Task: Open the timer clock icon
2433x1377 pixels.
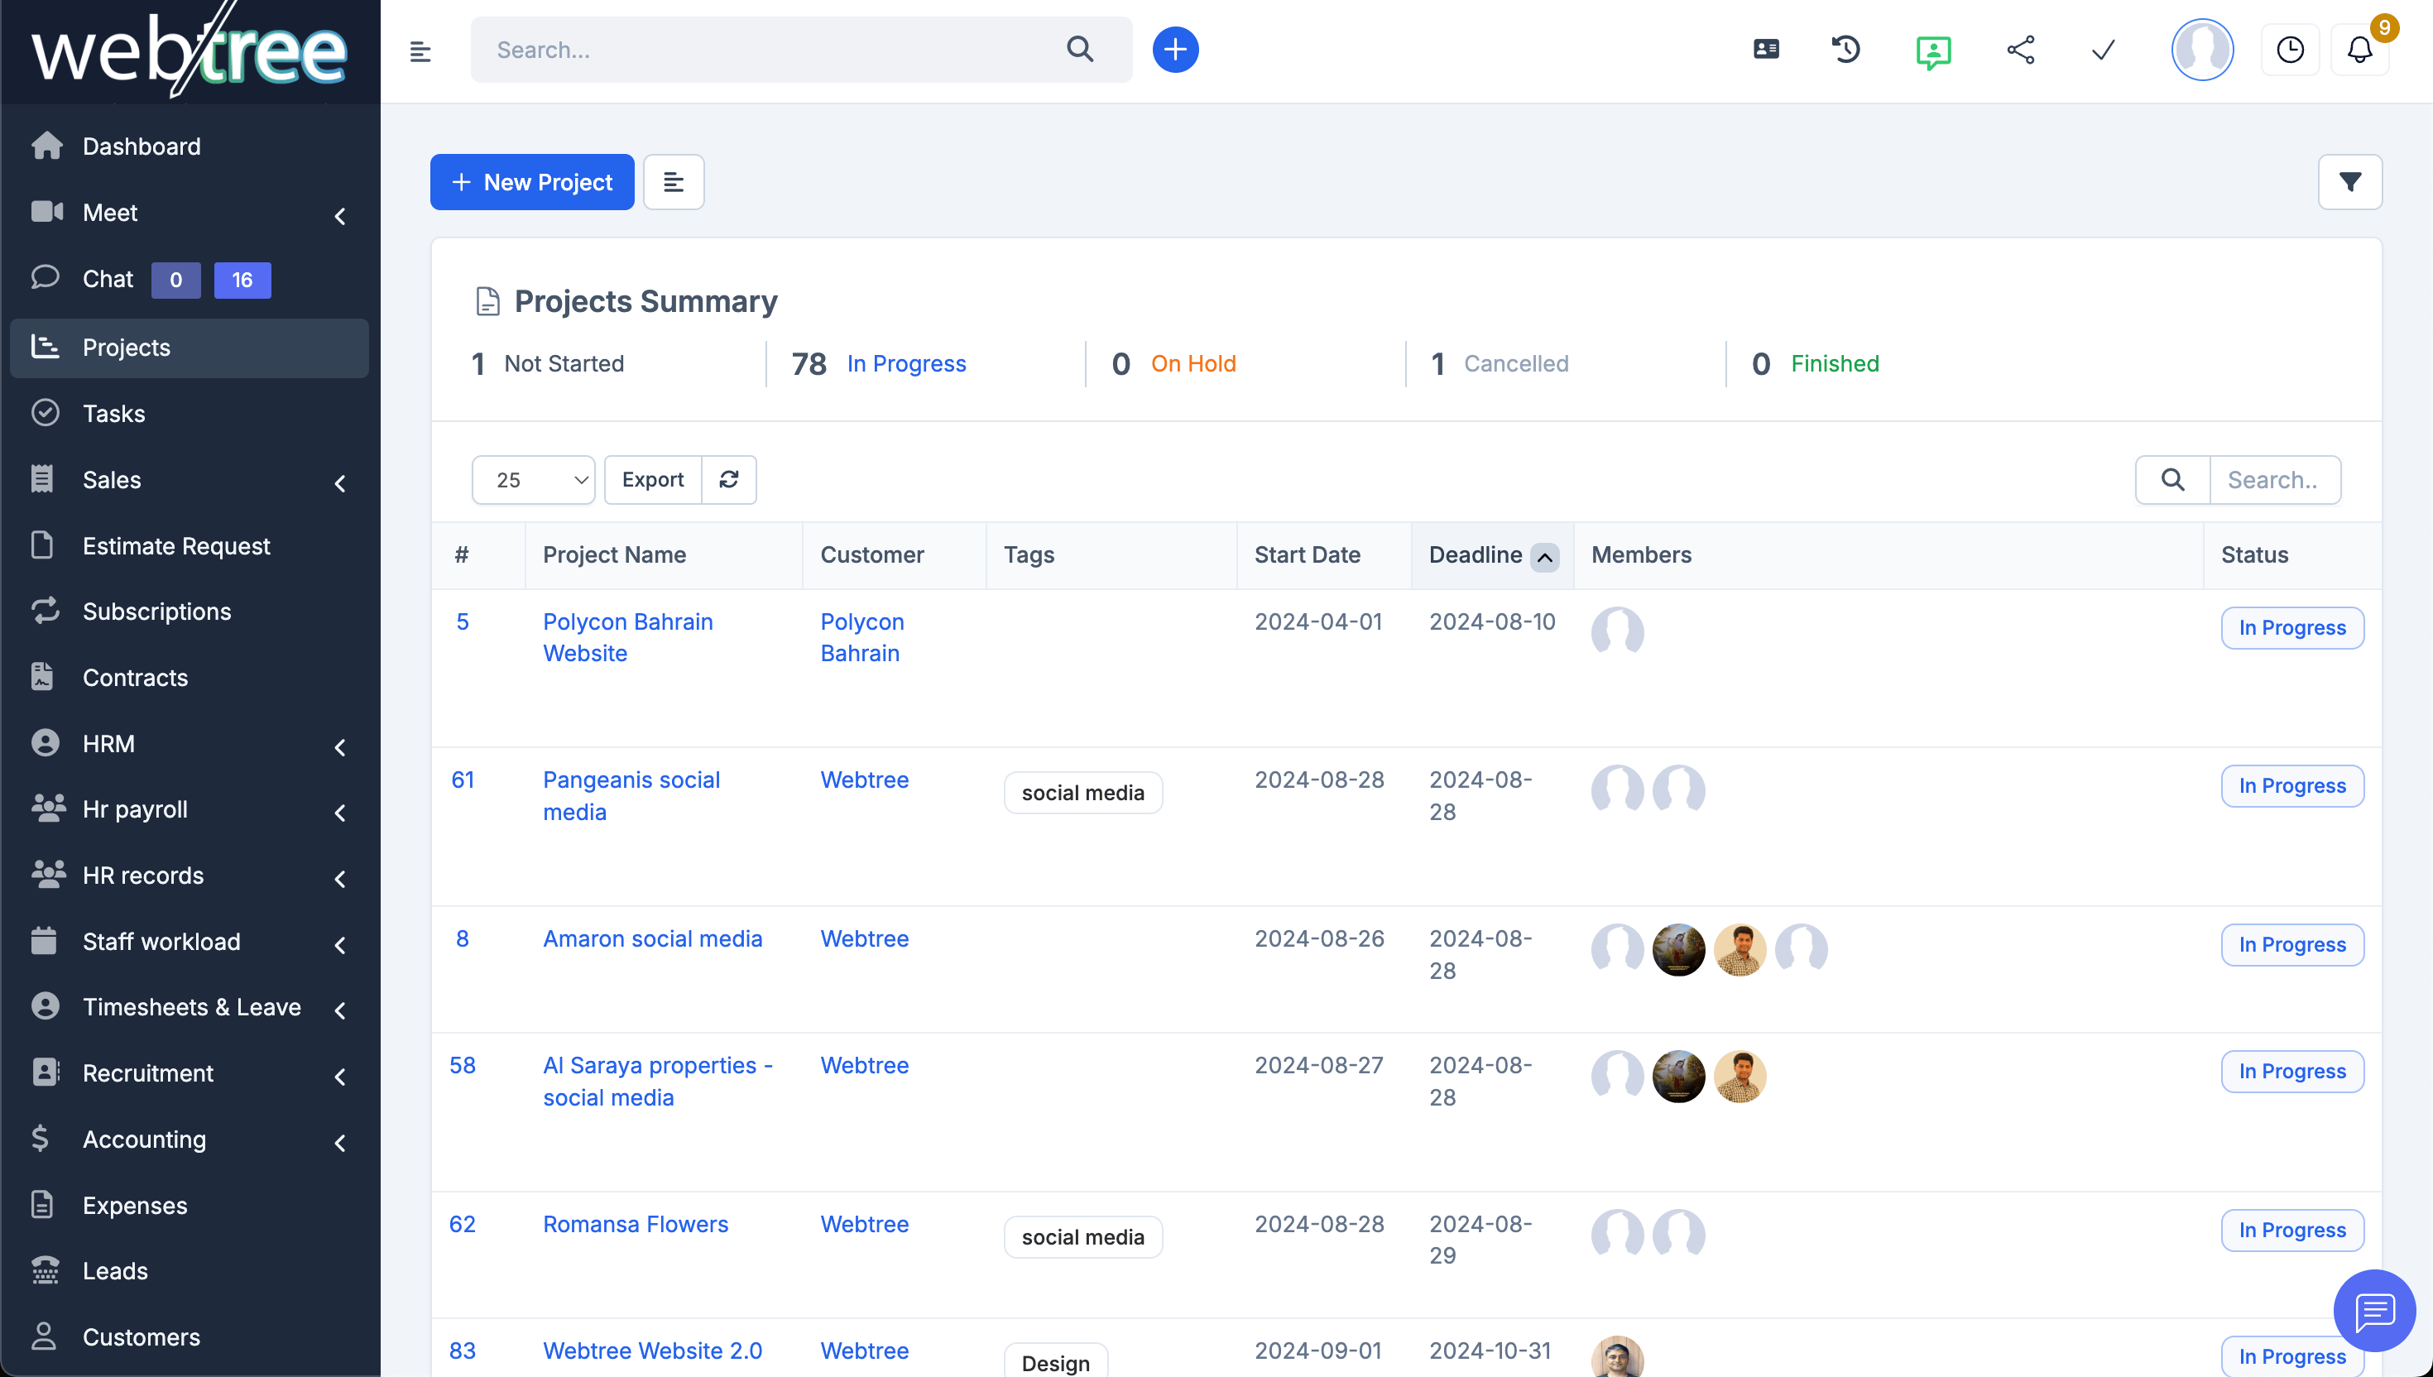Action: 2289,49
